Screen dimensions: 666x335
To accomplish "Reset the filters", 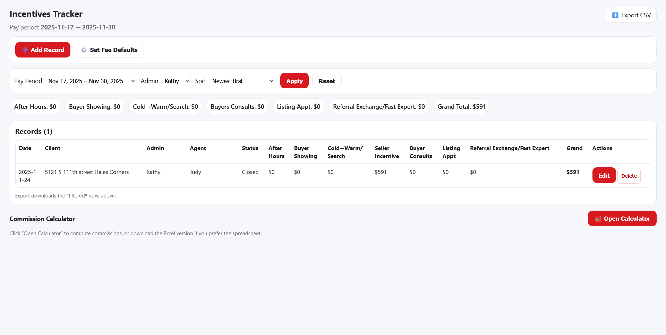I will coord(327,81).
